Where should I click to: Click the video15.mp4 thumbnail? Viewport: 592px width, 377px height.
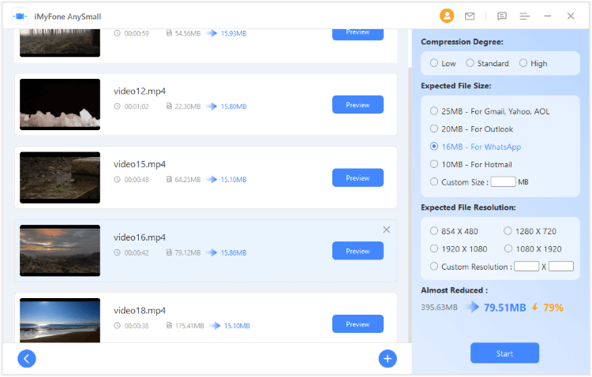(60, 177)
